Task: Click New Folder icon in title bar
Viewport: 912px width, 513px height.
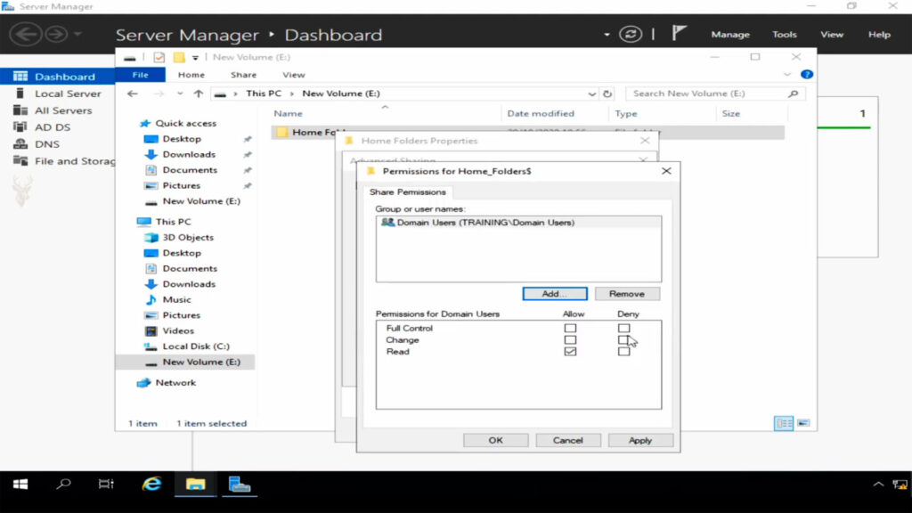Action: pyautogui.click(x=178, y=57)
